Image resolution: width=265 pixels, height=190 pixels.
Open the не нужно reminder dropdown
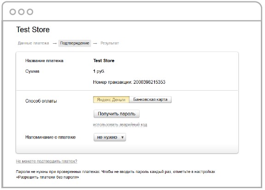[110, 137]
